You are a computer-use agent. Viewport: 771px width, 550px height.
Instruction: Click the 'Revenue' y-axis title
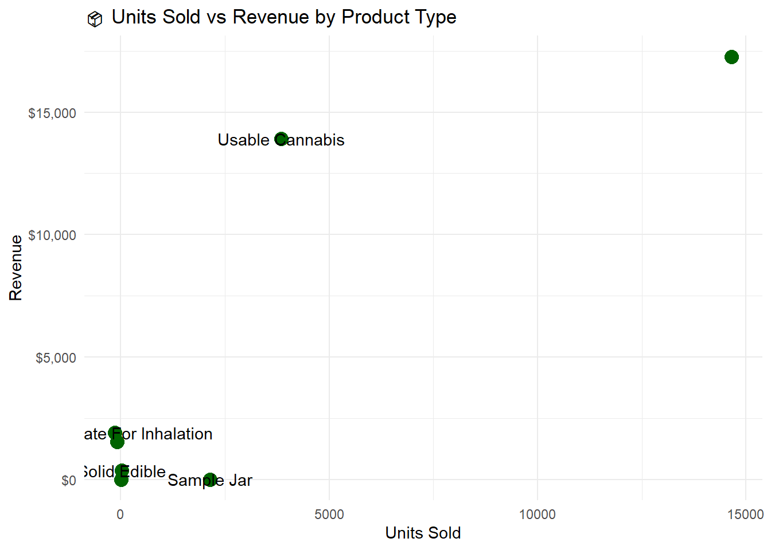[15, 268]
